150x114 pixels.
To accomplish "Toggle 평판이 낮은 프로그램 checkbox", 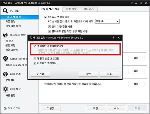I will (35, 58).
